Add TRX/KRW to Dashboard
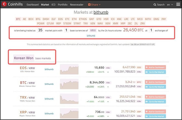The width and height of the screenshot is (182, 120). (x=155, y=97)
